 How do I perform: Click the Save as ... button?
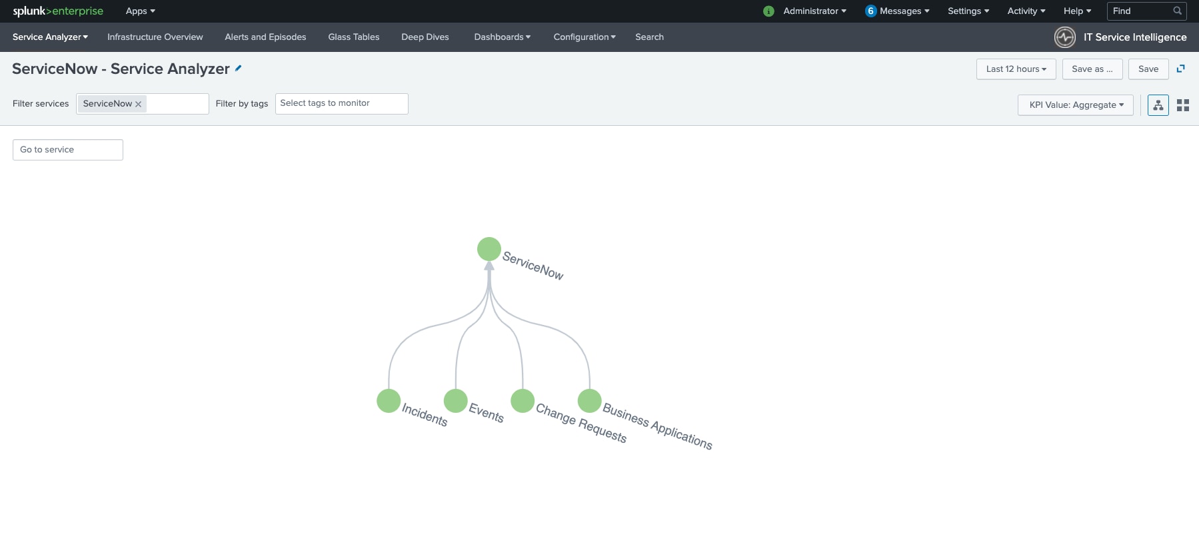coord(1092,69)
